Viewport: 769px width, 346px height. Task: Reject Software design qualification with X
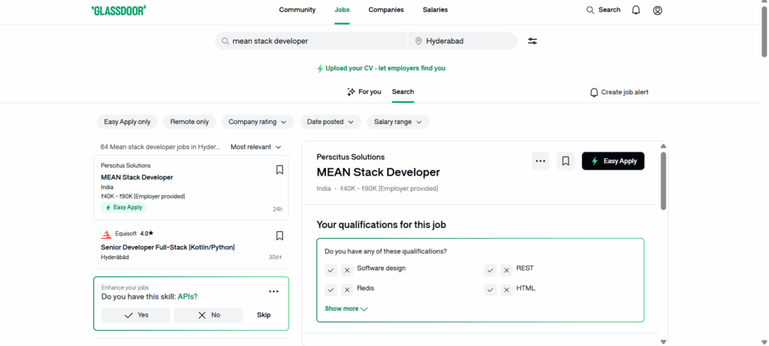(x=347, y=270)
